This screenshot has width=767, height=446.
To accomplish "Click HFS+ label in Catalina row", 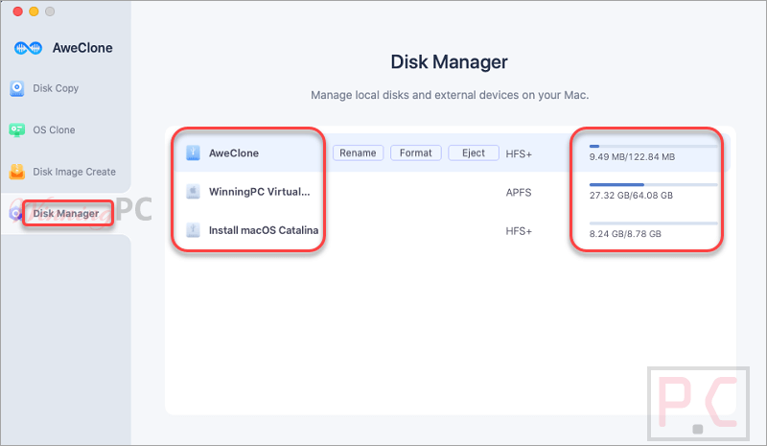I will 519,231.
